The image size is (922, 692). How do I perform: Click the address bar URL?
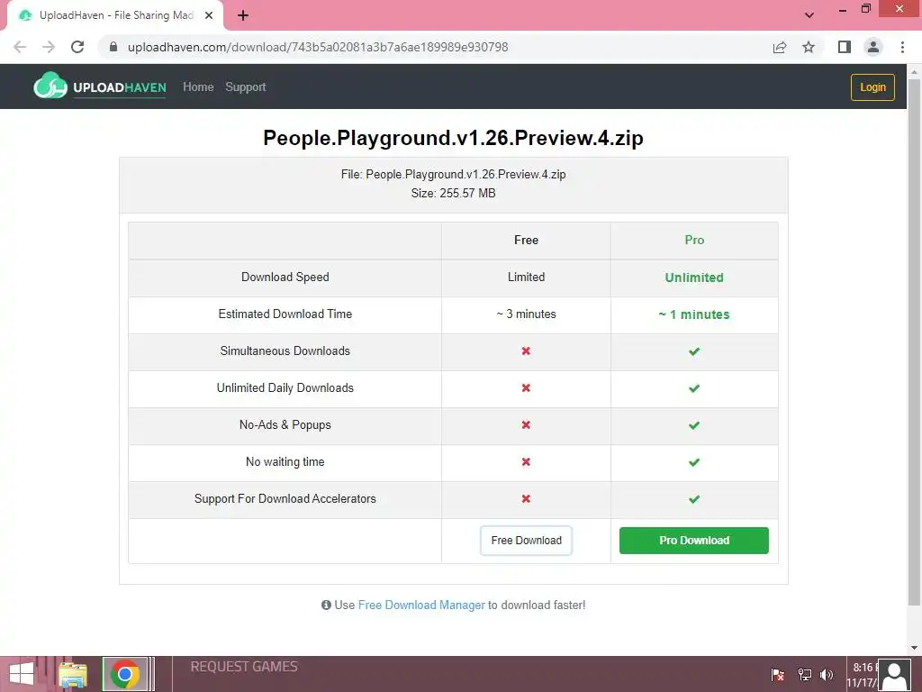pyautogui.click(x=318, y=47)
